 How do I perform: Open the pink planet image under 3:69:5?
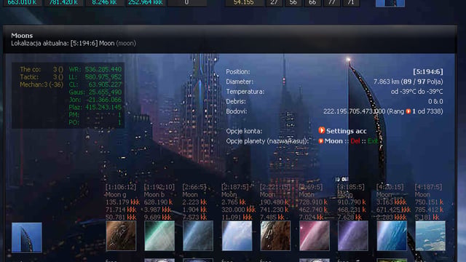click(315, 236)
